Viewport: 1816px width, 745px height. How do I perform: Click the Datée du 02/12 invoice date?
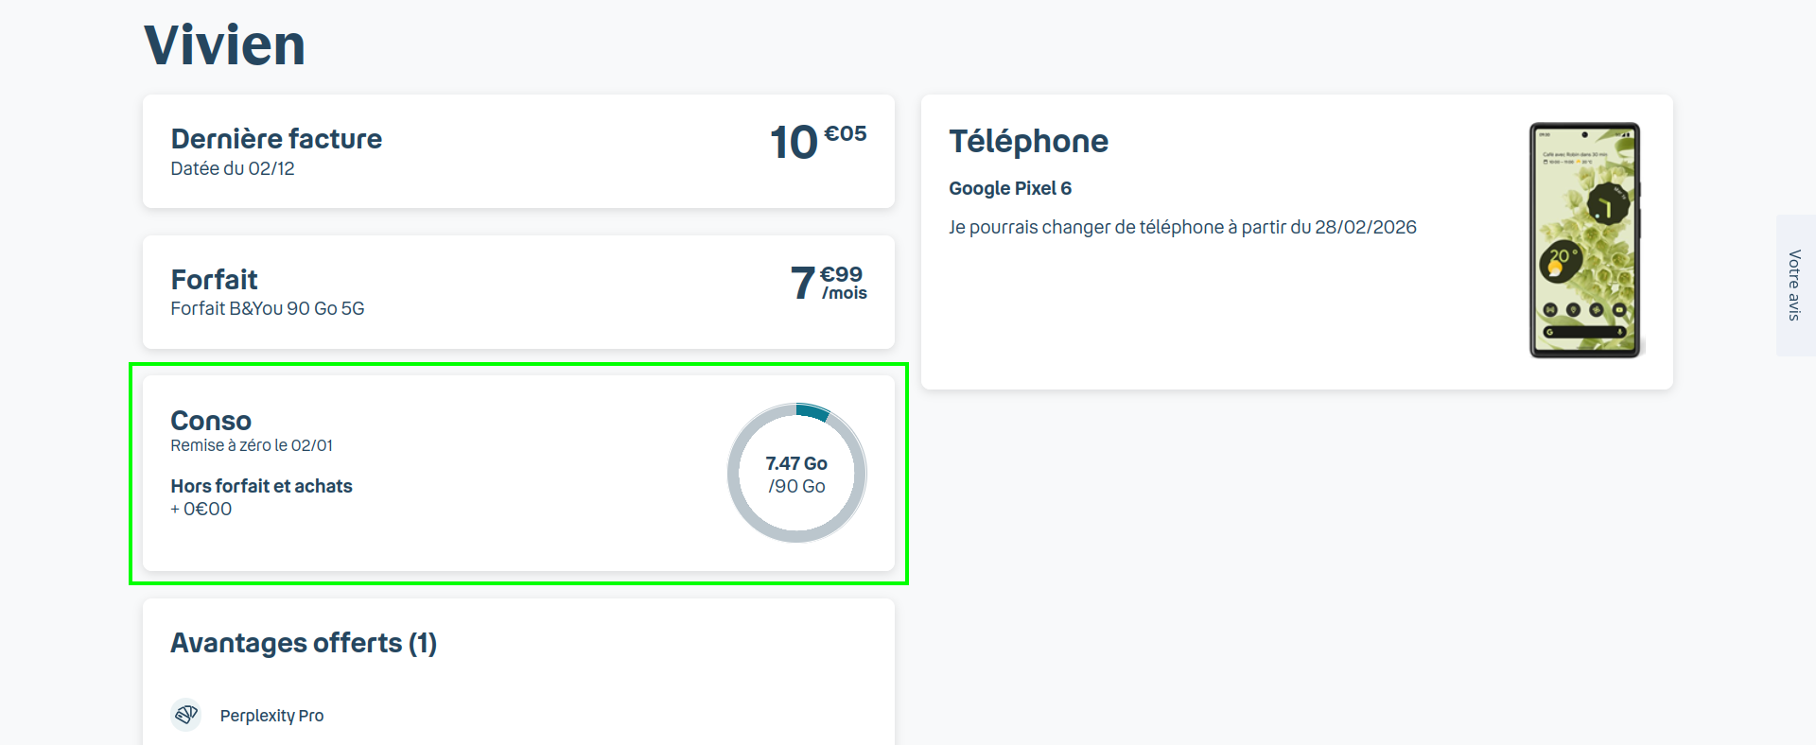click(233, 169)
